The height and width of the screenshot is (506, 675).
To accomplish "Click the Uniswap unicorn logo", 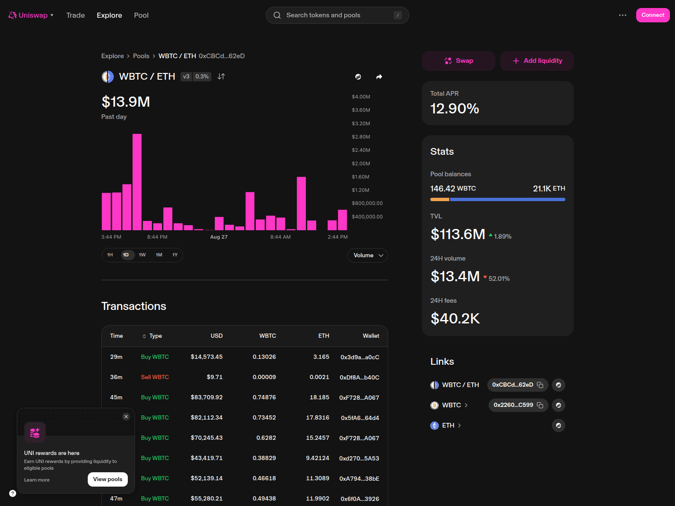I will pos(13,15).
